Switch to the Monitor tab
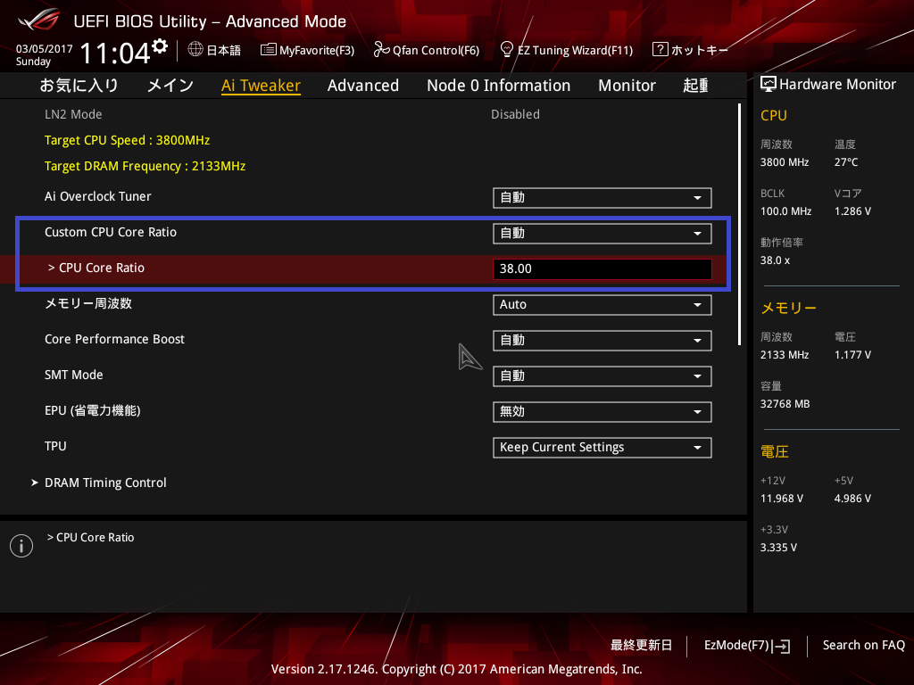Image resolution: width=914 pixels, height=685 pixels. (x=627, y=86)
